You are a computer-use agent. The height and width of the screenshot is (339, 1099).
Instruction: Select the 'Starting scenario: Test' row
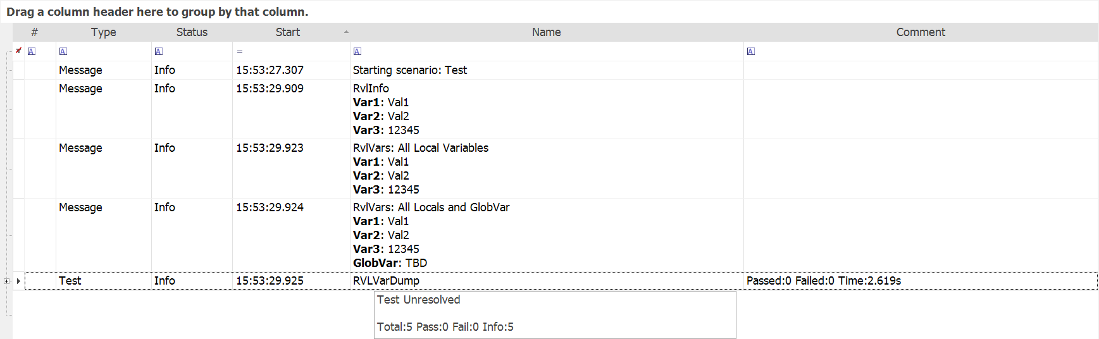click(x=410, y=70)
